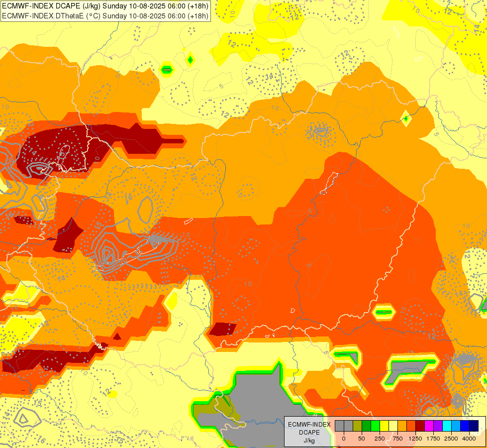Click 'J/kg' unit text in legend box

point(309,441)
